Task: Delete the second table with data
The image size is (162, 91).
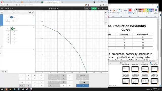Action: (x=34, y=27)
